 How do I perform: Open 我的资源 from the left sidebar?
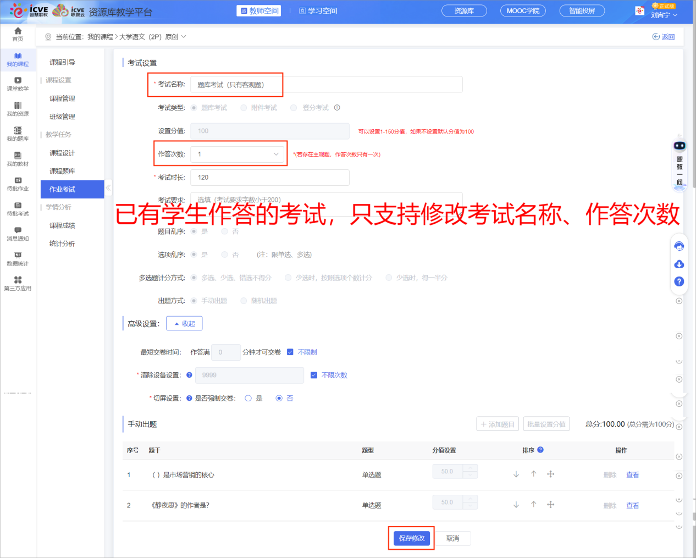[17, 109]
